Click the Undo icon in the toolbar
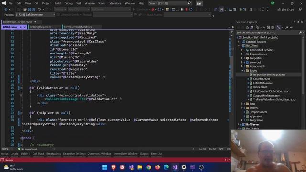 point(40,9)
